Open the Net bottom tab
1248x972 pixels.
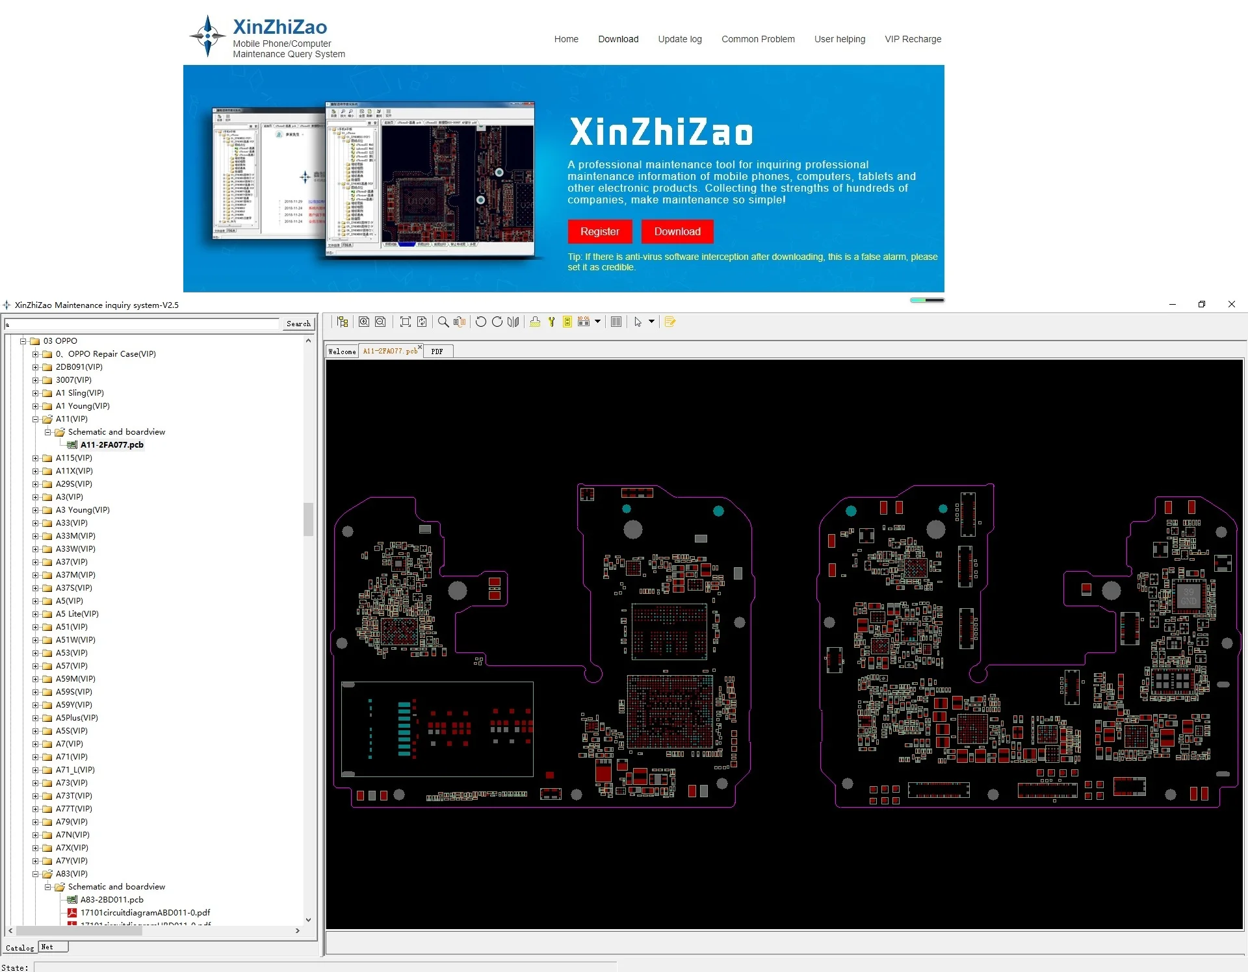pos(52,947)
